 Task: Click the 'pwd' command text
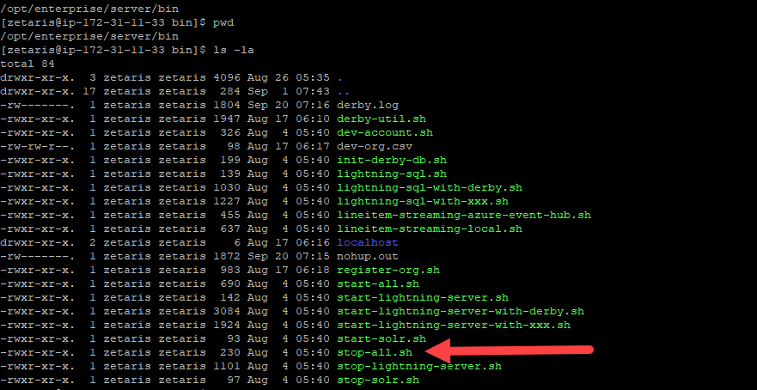[x=223, y=22]
